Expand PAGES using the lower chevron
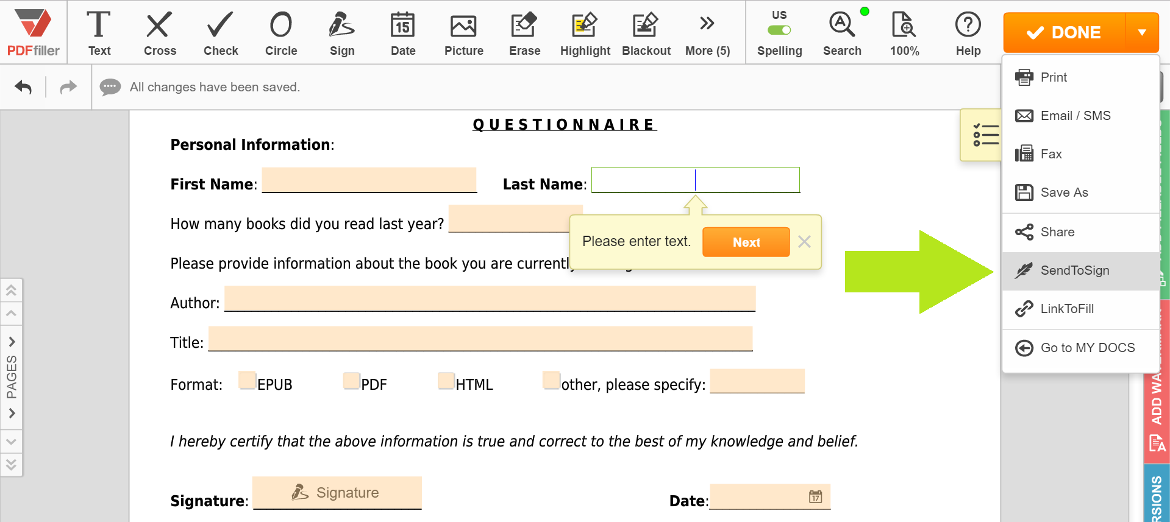Image resolution: width=1170 pixels, height=522 pixels. [x=12, y=413]
